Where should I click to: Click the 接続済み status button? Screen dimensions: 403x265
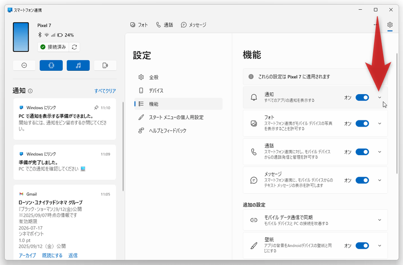pyautogui.click(x=54, y=47)
